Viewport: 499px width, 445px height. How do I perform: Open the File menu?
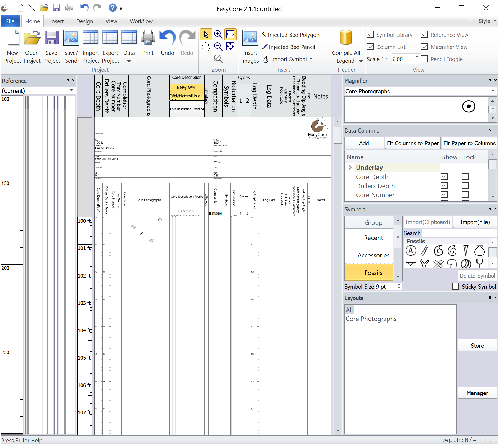pos(10,21)
